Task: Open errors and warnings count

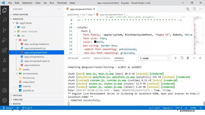Action: point(27,108)
